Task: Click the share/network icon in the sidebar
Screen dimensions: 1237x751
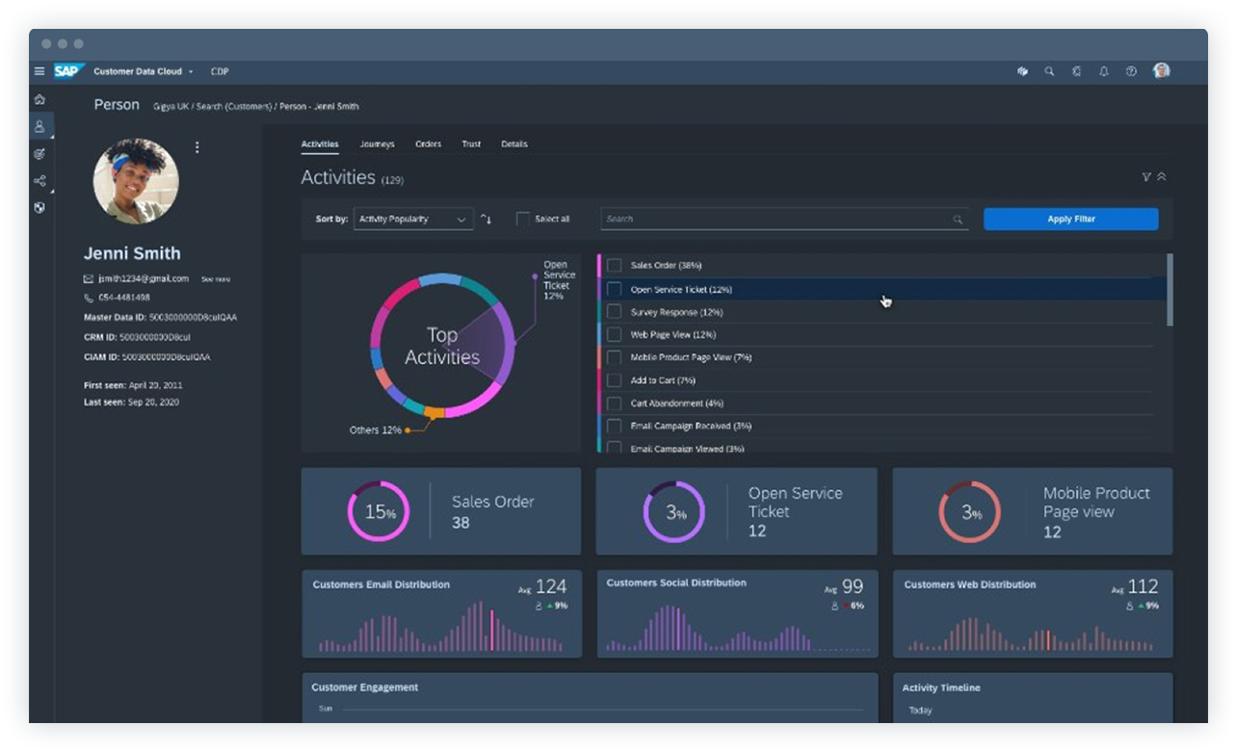Action: point(39,180)
